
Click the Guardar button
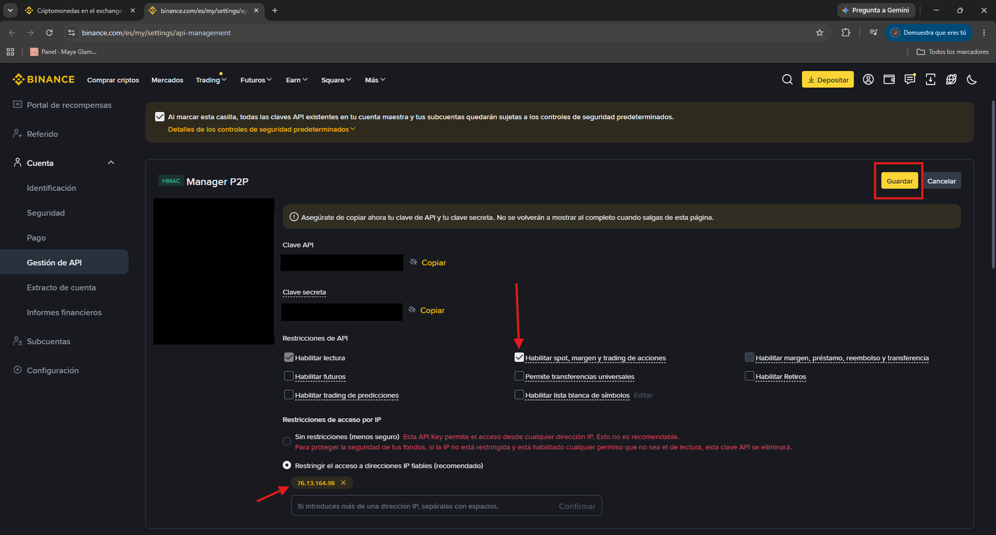(900, 181)
